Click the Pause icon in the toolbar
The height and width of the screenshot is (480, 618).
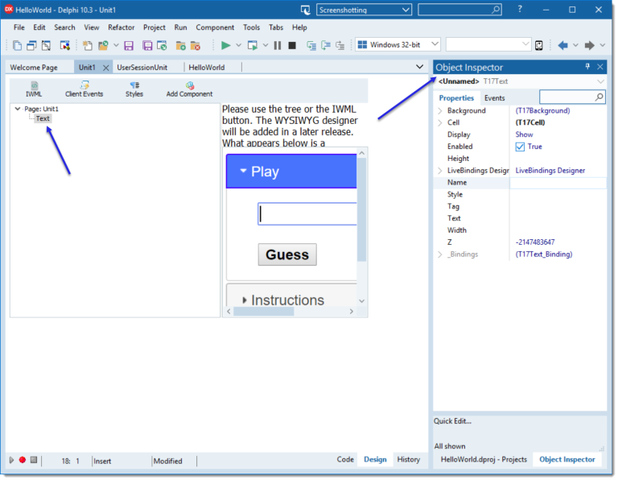point(278,45)
